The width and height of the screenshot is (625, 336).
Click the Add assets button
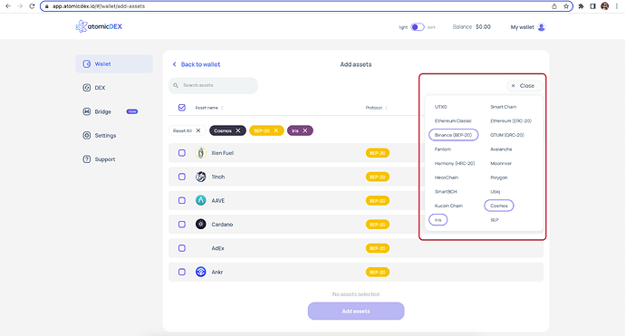[x=356, y=311]
